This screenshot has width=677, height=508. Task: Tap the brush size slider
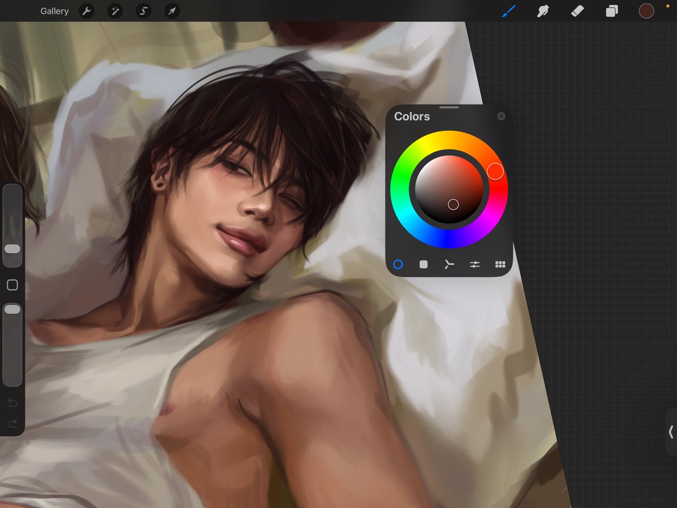click(x=12, y=248)
